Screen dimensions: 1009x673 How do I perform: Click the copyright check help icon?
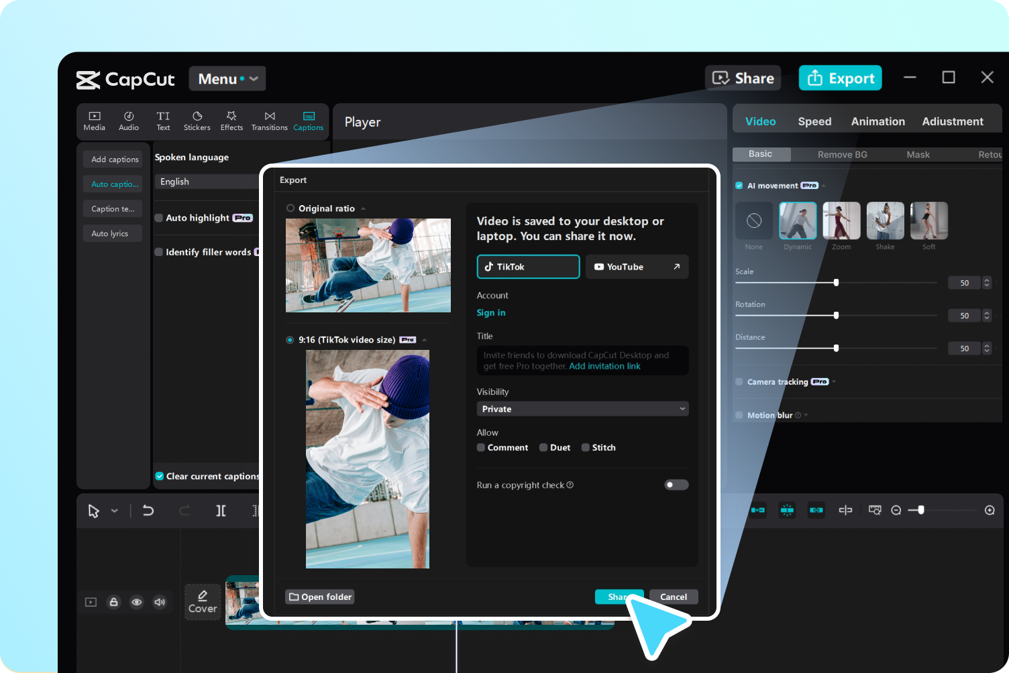[x=570, y=485]
